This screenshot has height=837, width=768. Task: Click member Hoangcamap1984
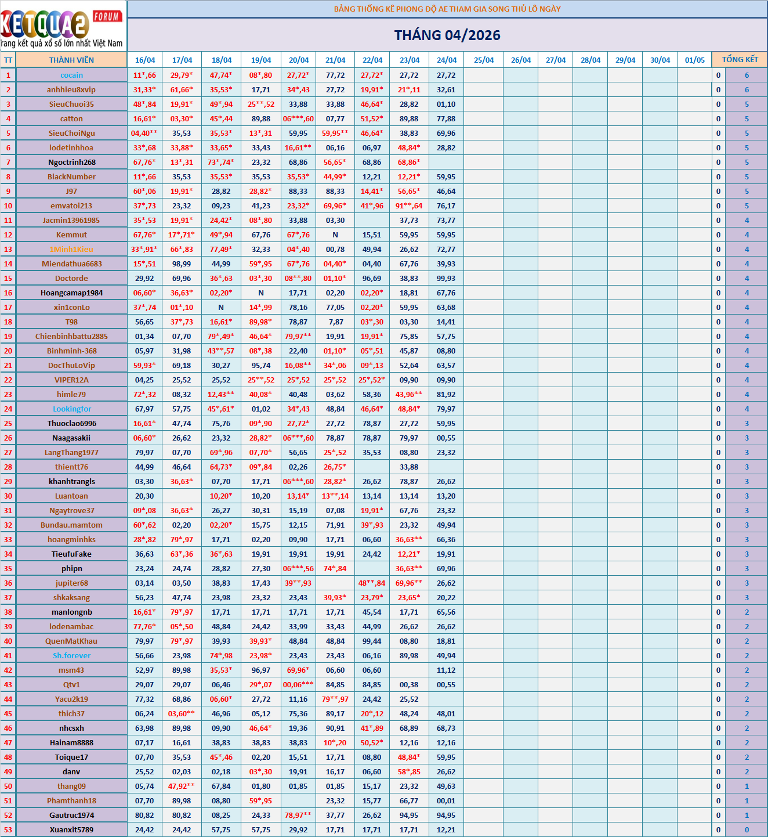[x=71, y=293]
